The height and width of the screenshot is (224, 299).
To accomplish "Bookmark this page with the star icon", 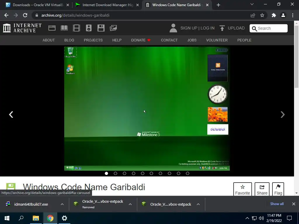I will (x=262, y=15).
